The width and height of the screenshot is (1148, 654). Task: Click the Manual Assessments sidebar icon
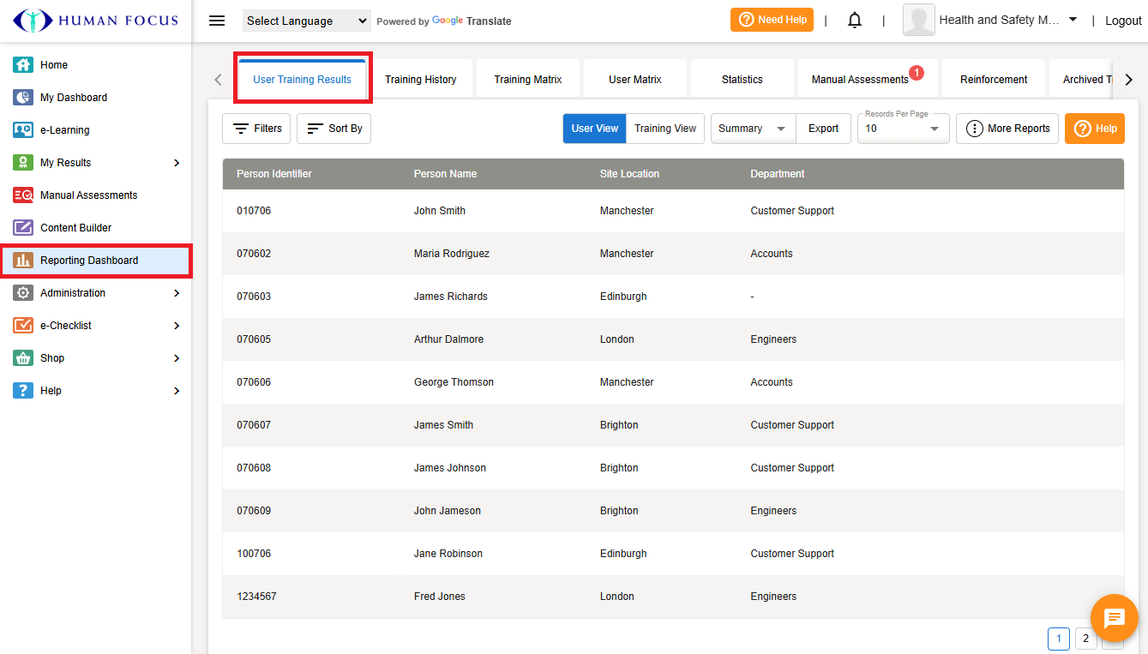[x=23, y=195]
